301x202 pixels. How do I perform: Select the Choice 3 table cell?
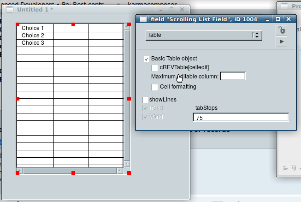pos(35,43)
